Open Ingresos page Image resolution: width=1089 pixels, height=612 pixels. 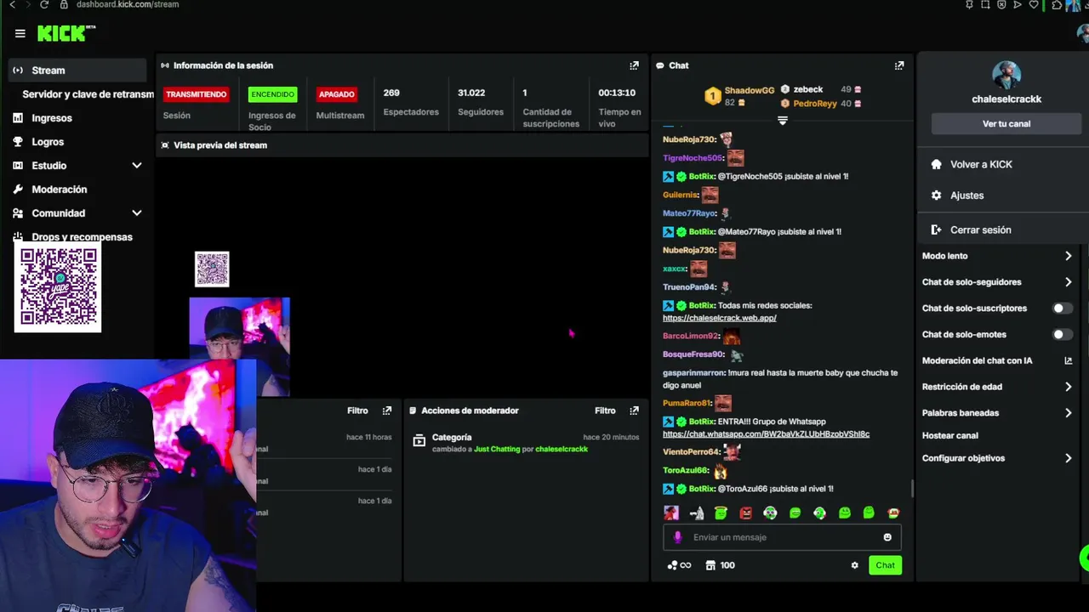pos(52,118)
